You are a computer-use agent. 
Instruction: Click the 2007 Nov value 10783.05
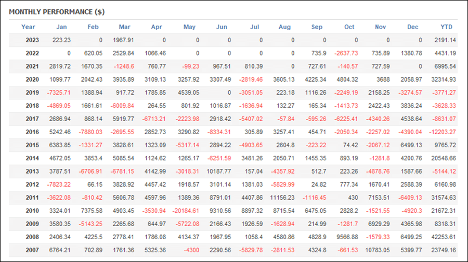coord(378,250)
